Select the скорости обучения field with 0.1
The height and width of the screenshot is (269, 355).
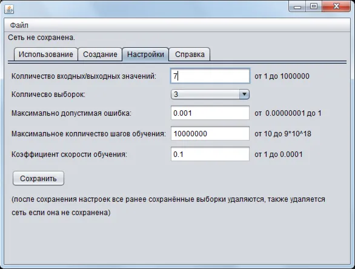(210, 154)
